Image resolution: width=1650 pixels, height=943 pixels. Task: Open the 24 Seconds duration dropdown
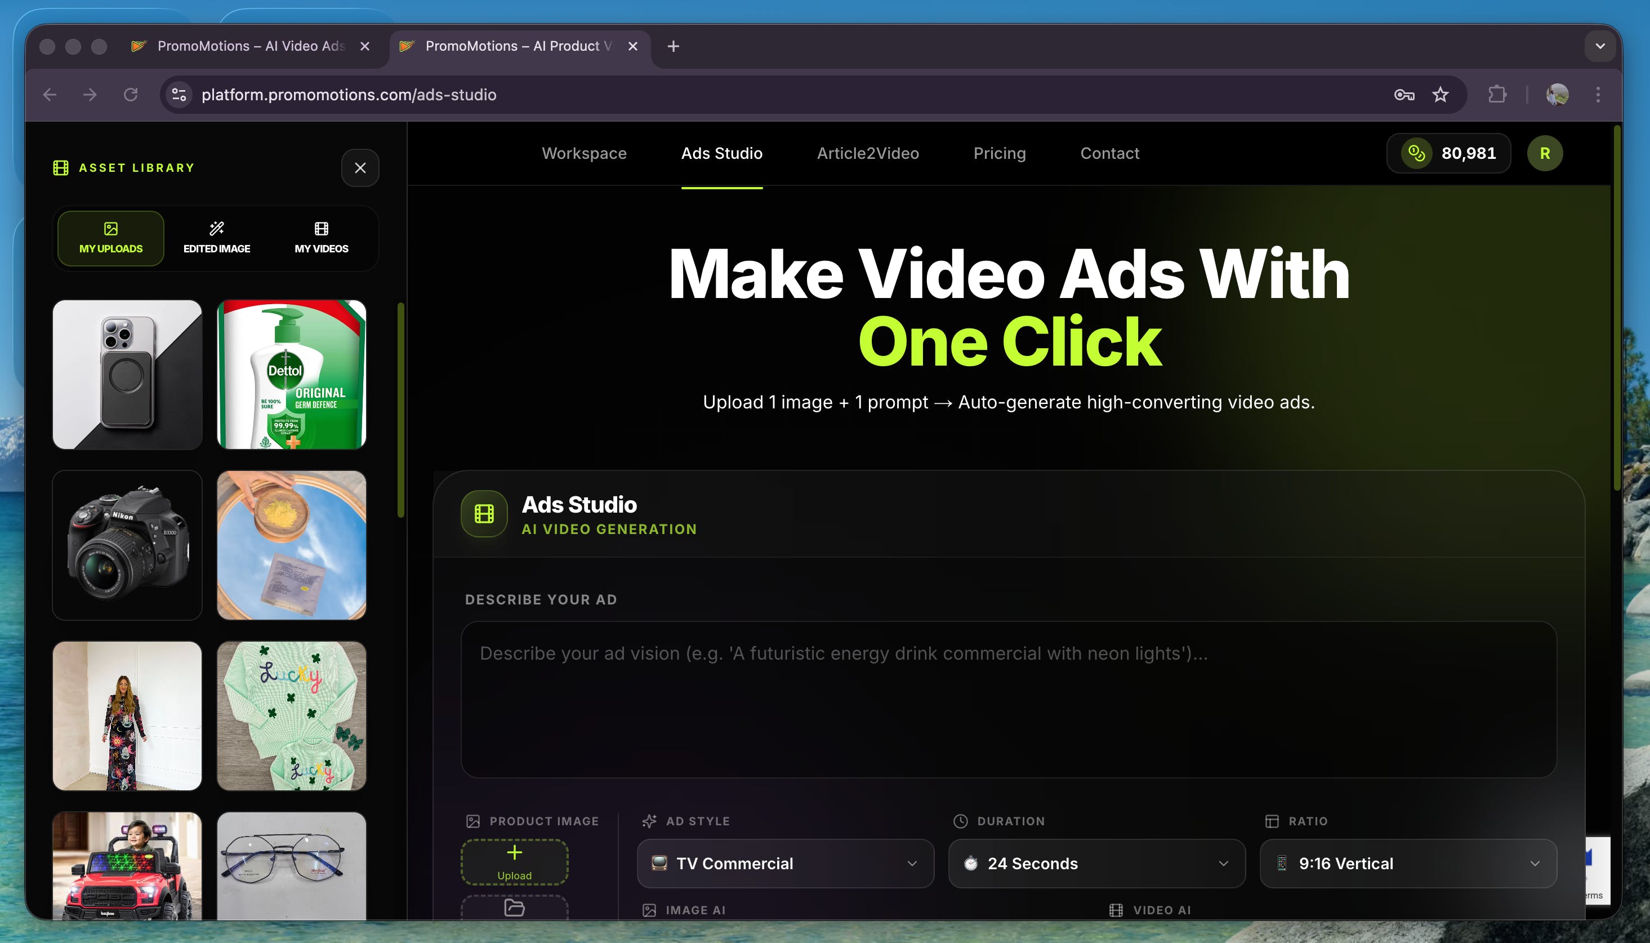coord(1096,864)
